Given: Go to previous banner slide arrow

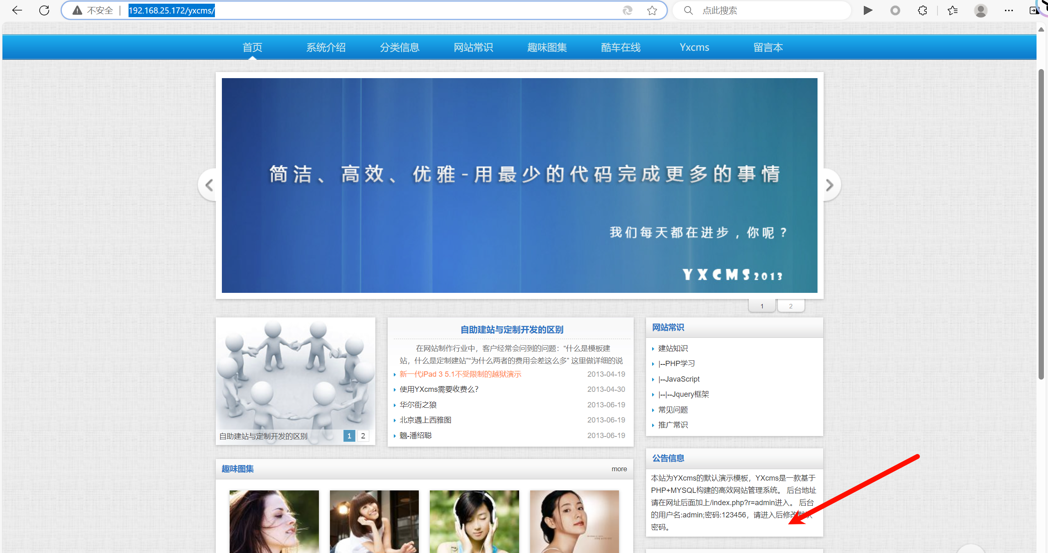Looking at the screenshot, I should pyautogui.click(x=209, y=185).
